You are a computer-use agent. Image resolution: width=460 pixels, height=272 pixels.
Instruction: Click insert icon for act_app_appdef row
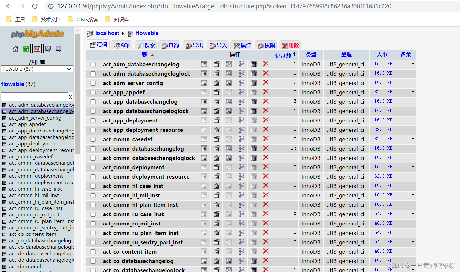click(x=241, y=92)
